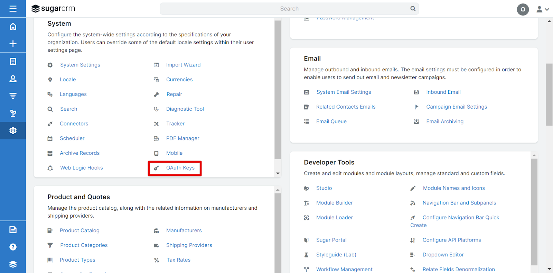Open Contacts person icon in sidebar

13,79
